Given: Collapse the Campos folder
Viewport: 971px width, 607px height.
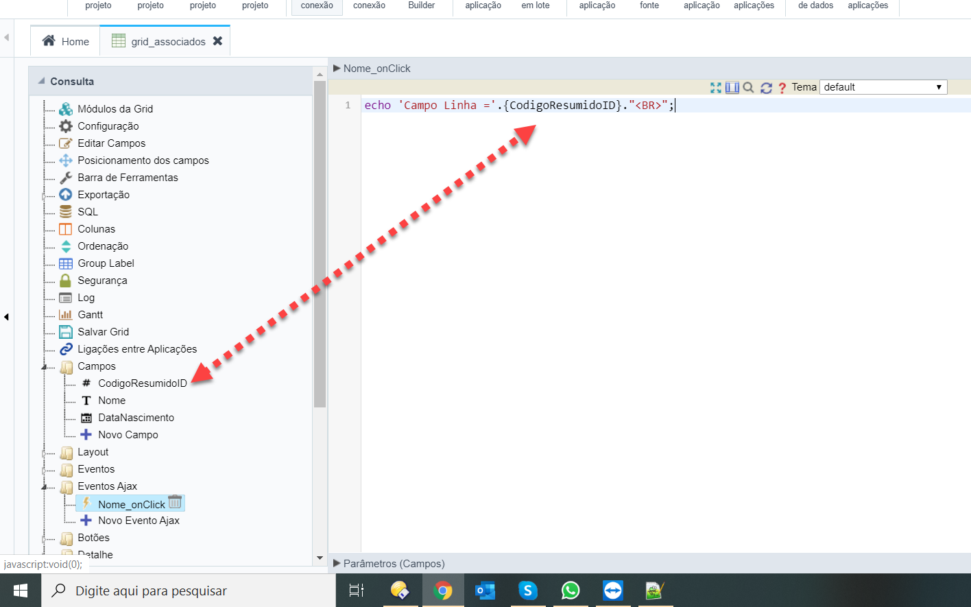Looking at the screenshot, I should [x=45, y=368].
